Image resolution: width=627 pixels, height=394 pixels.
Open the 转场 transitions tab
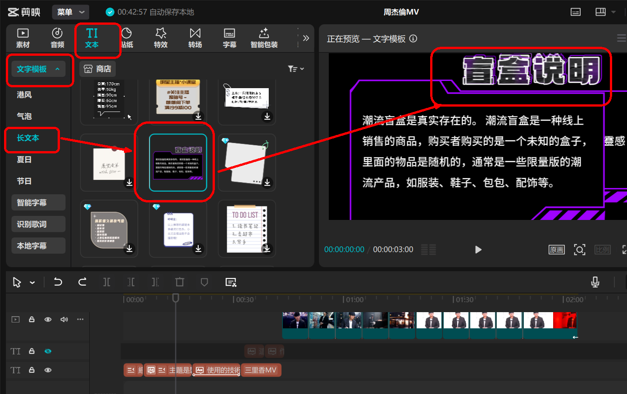(x=195, y=38)
